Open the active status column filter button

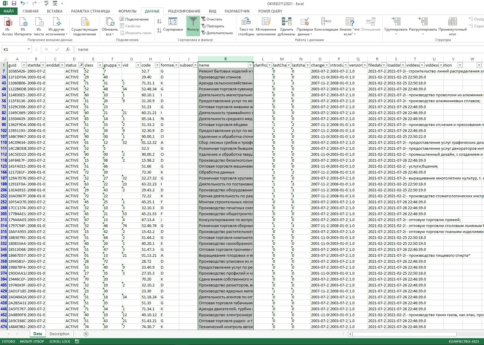click(x=81, y=65)
